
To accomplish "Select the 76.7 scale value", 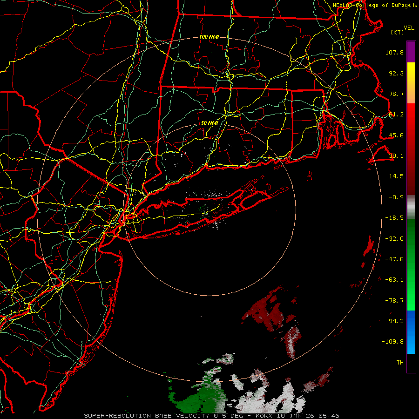I will tap(396, 94).
